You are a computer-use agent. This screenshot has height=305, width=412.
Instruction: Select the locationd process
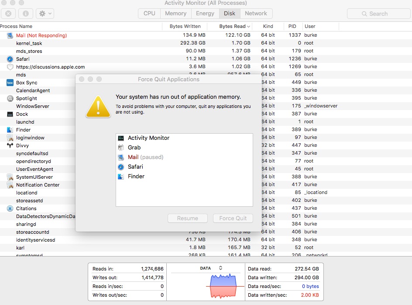click(x=27, y=193)
